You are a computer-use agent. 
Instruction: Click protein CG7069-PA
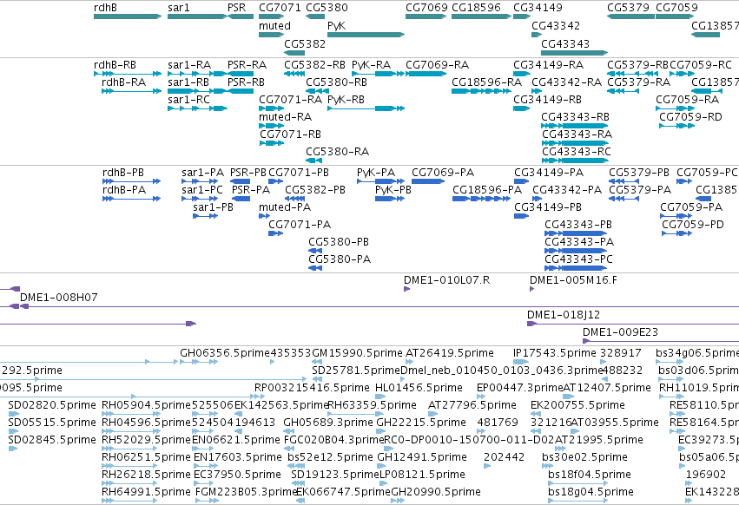click(x=428, y=182)
